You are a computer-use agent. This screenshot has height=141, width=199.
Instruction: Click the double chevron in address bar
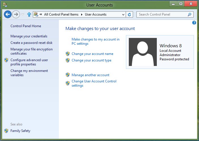41,14
